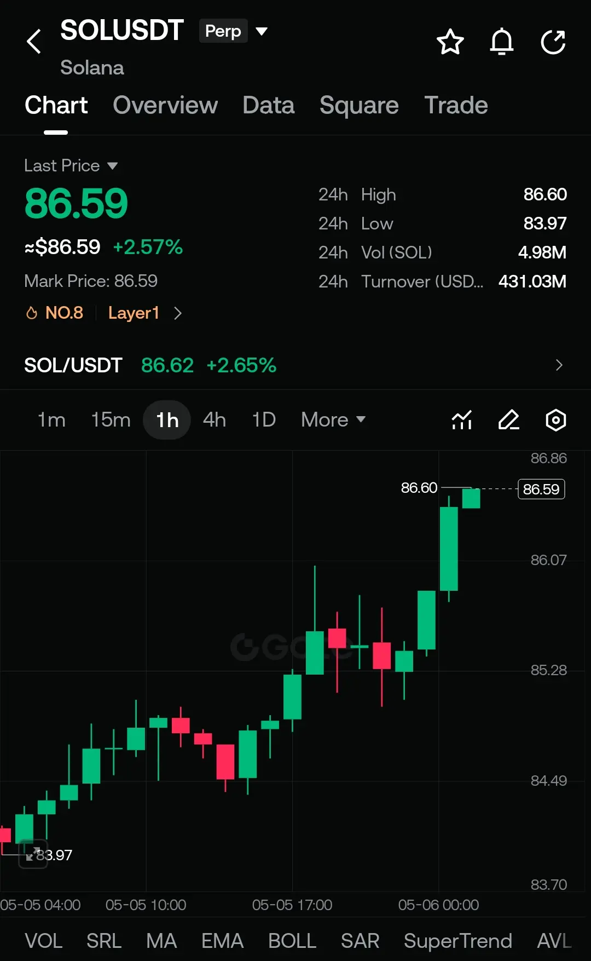Image resolution: width=591 pixels, height=961 pixels.
Task: Tap the 24h Vol value 4.98M
Action: coord(542,252)
